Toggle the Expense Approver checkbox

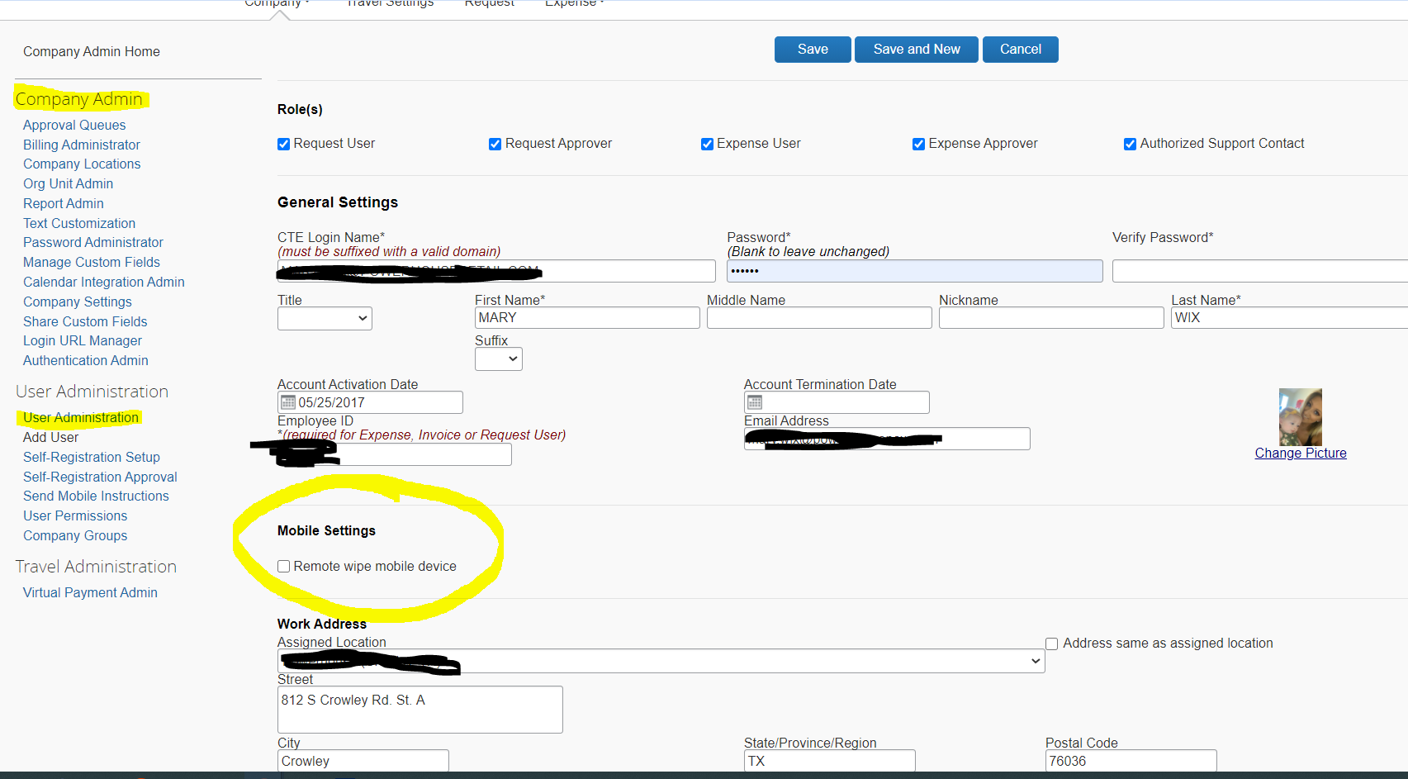[918, 145]
